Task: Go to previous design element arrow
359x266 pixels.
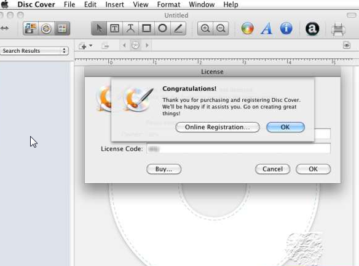Action: (124, 45)
